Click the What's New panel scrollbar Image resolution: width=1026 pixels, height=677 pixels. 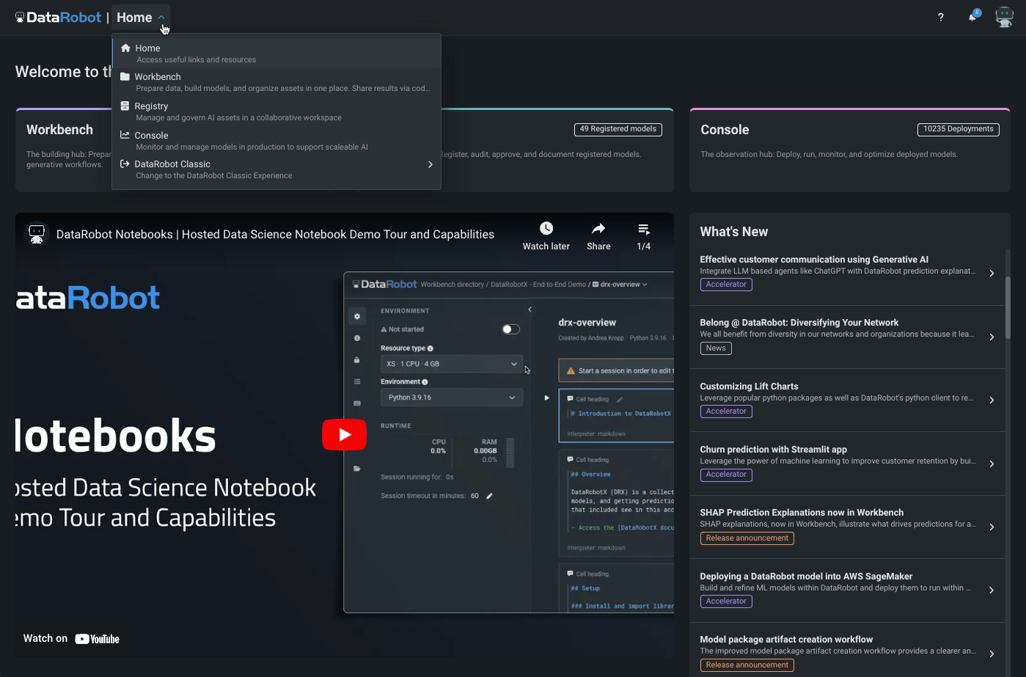point(1008,308)
